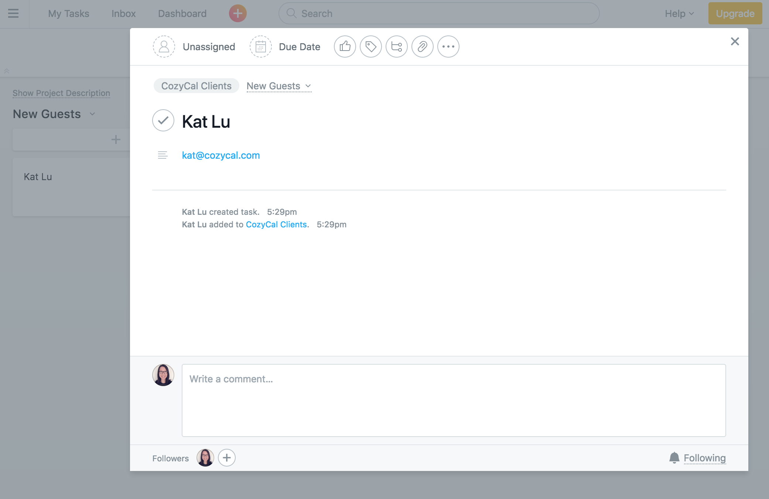Open the CozyCal Clients project pill
The height and width of the screenshot is (499, 769).
click(196, 86)
